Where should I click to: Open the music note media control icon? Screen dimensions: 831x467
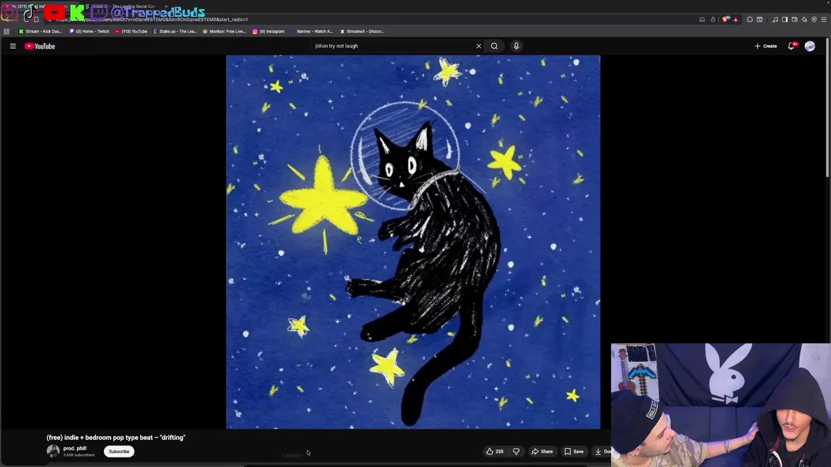point(775,19)
